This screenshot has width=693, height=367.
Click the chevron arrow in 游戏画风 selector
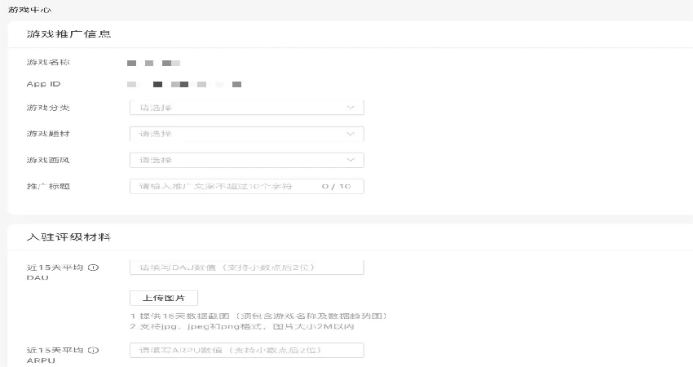click(x=351, y=160)
